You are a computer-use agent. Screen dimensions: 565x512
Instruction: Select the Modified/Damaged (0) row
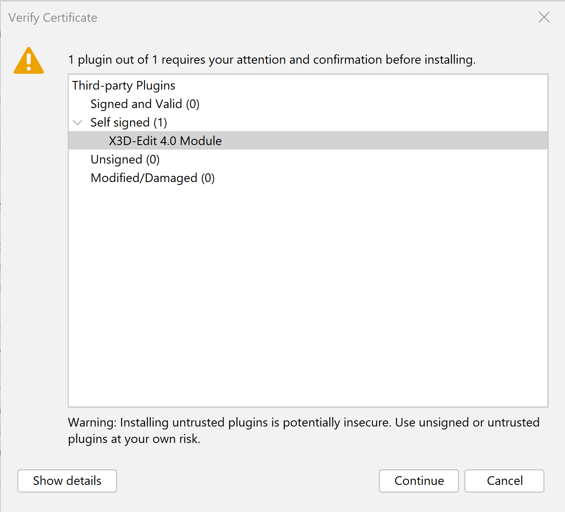click(x=152, y=178)
